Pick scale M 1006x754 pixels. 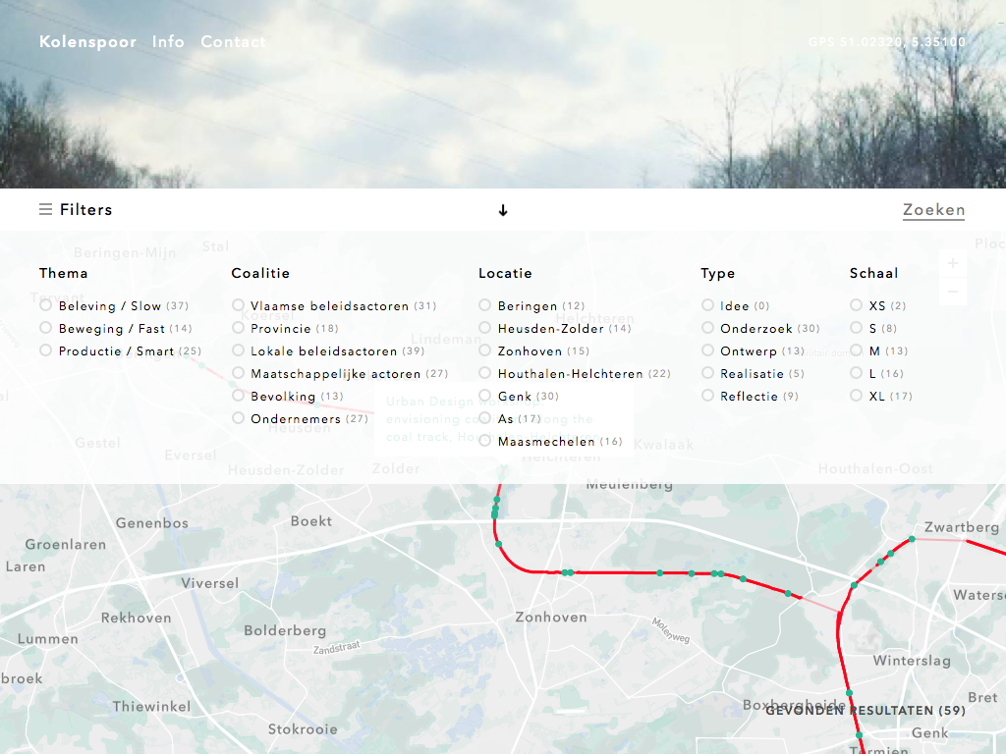coord(879,350)
